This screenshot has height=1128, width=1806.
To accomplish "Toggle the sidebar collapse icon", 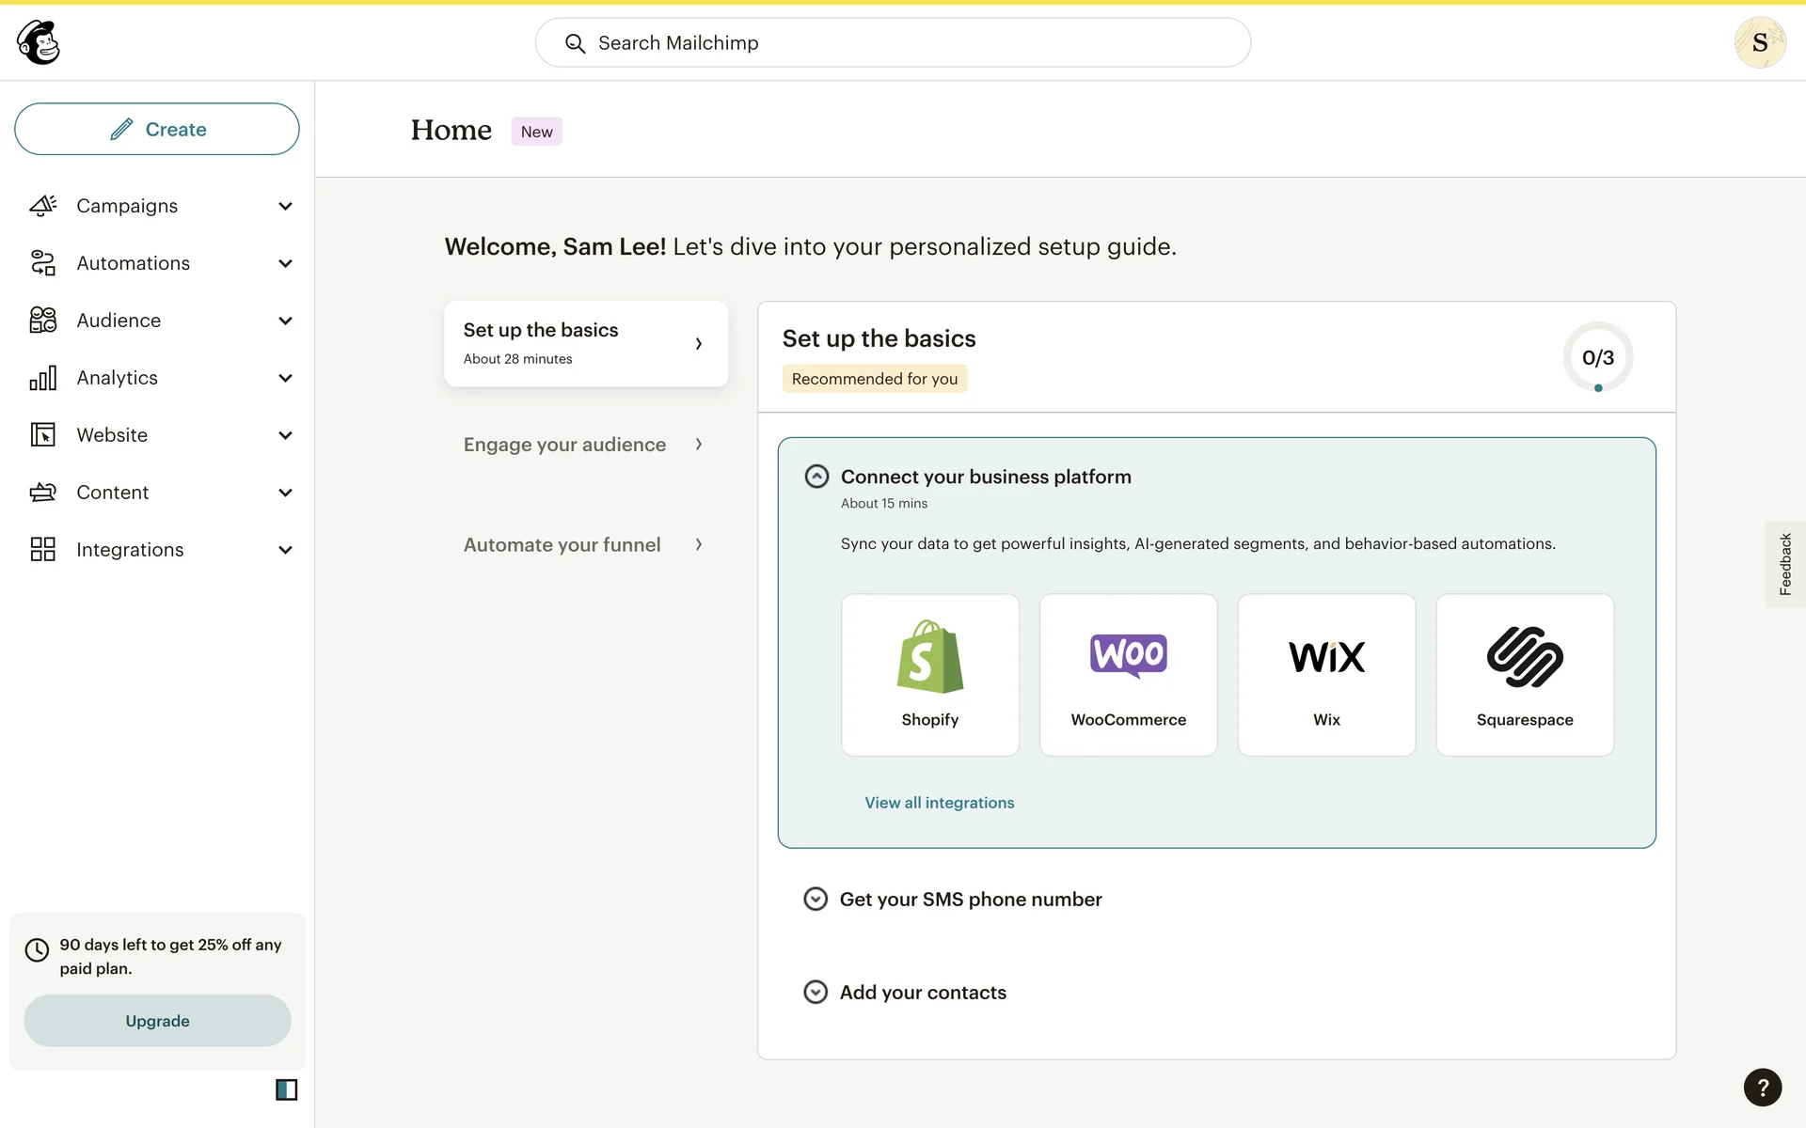I will (286, 1089).
